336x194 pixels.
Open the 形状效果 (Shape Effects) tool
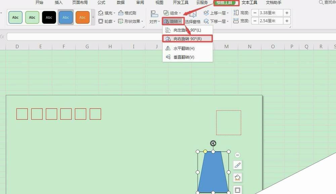132,21
